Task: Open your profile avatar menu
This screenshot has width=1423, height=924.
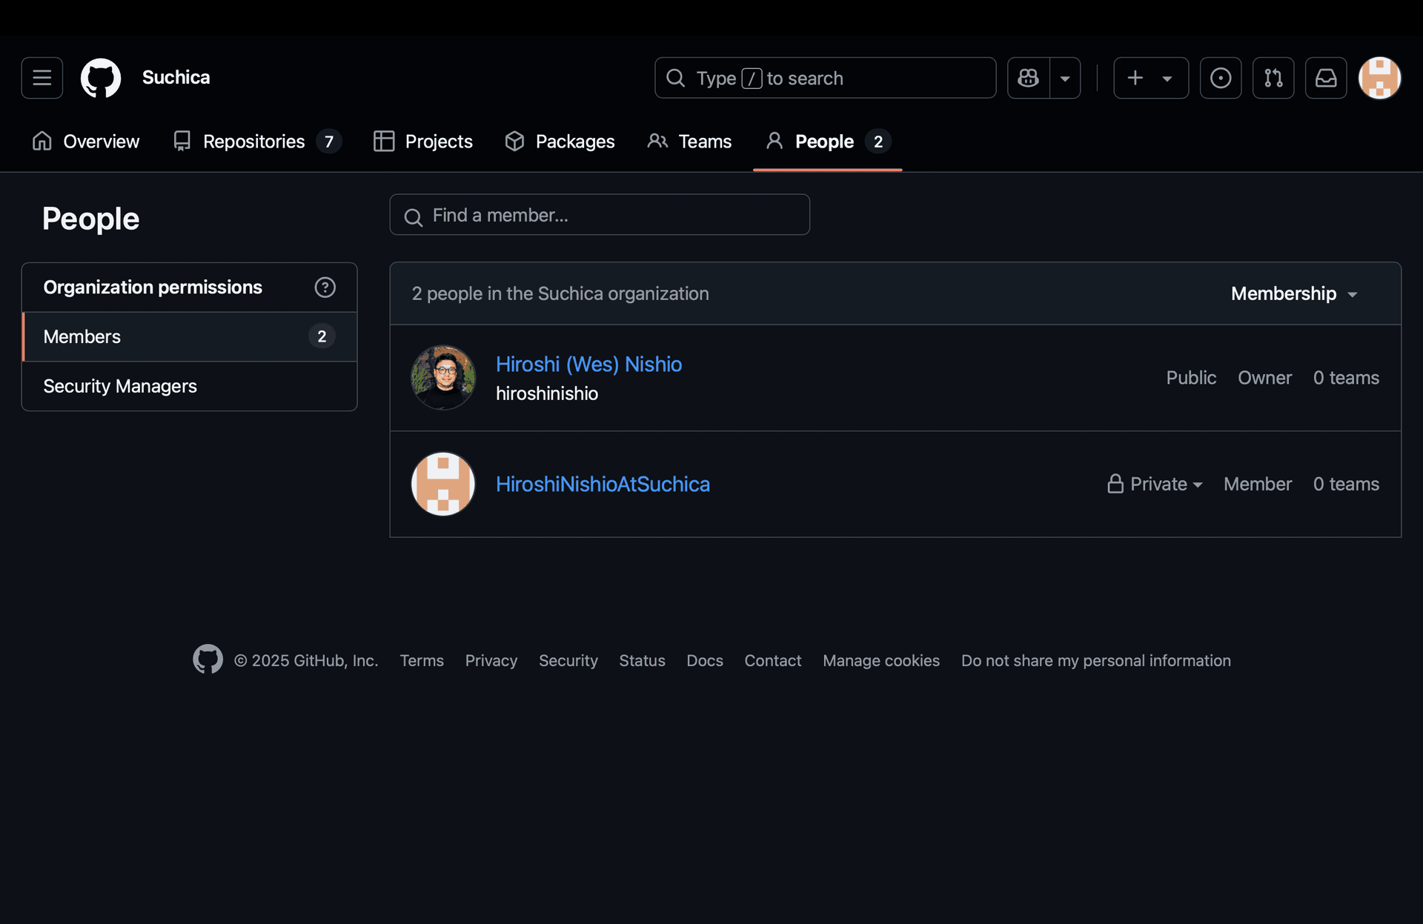Action: 1380,78
